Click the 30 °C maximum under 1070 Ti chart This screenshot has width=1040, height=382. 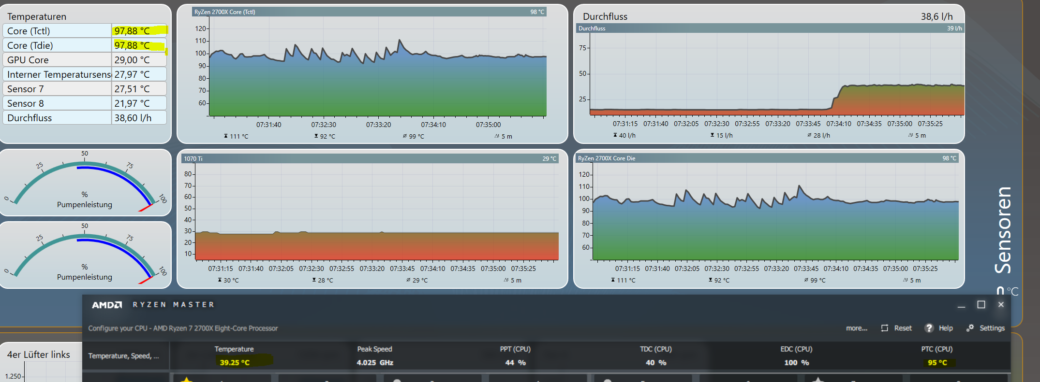click(228, 280)
